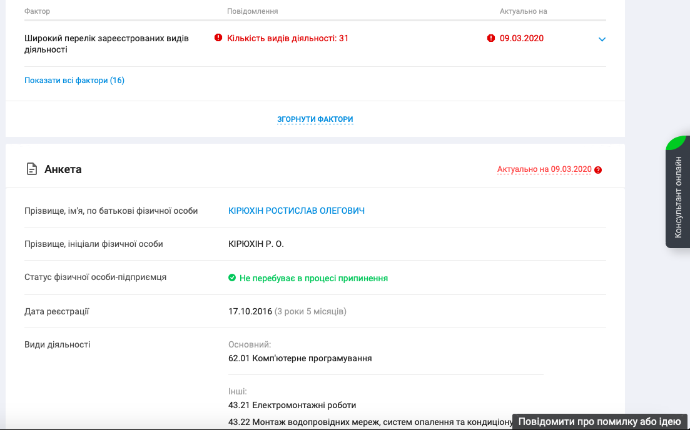Click the Актуально на 09.03.2020 link in Анкета
Viewport: 690px width, 430px height.
(x=544, y=169)
